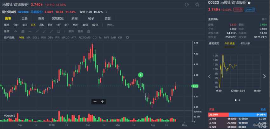Toggle the VOL technical indicator
The image size is (270, 129).
point(22,37)
